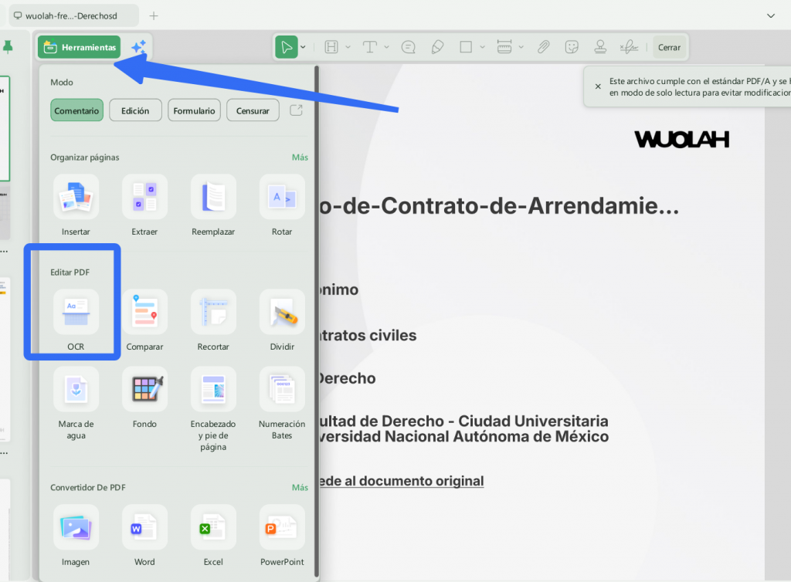Open the Herramientas tools menu
Image resolution: width=791 pixels, height=582 pixels.
80,47
